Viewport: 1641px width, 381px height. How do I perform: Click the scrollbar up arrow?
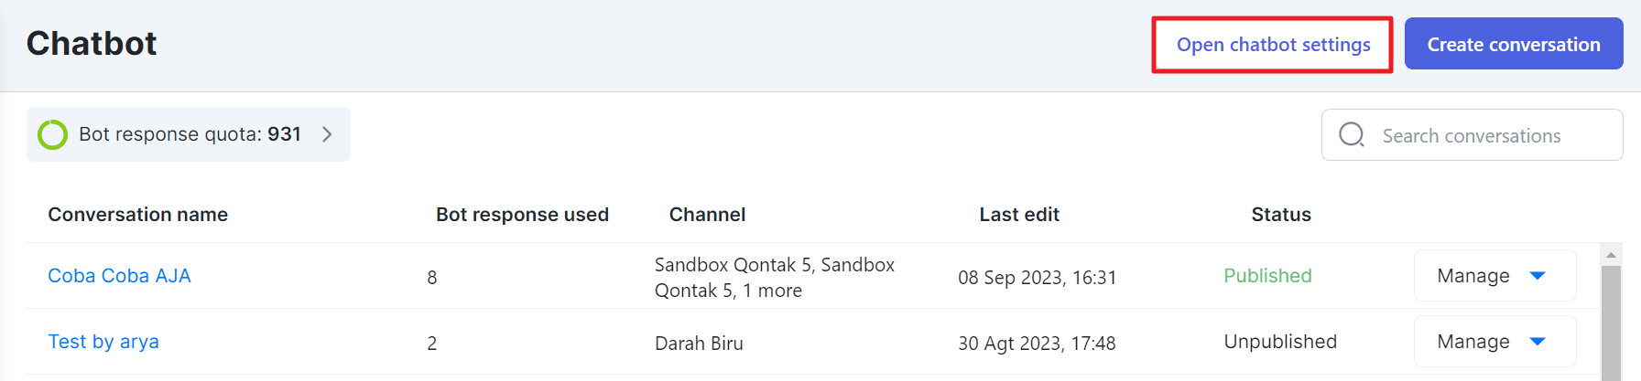point(1611,255)
